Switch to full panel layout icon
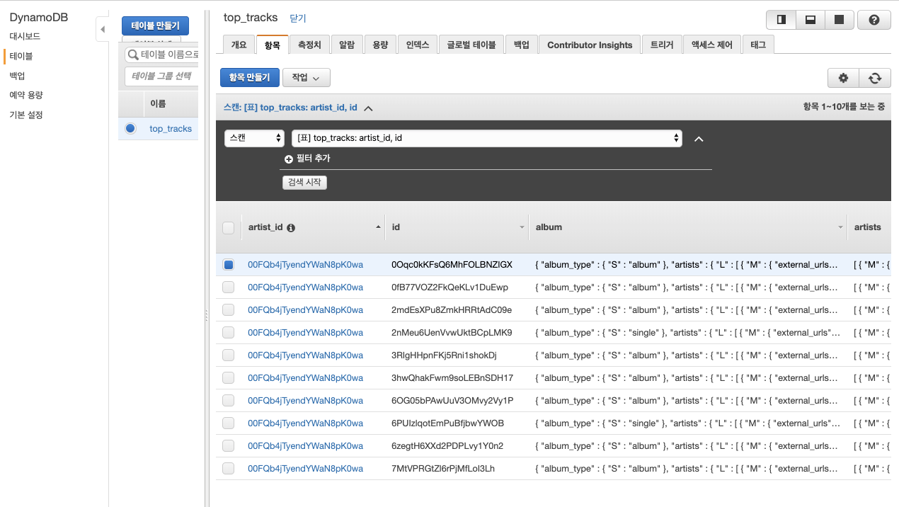This screenshot has width=899, height=507. coord(840,20)
